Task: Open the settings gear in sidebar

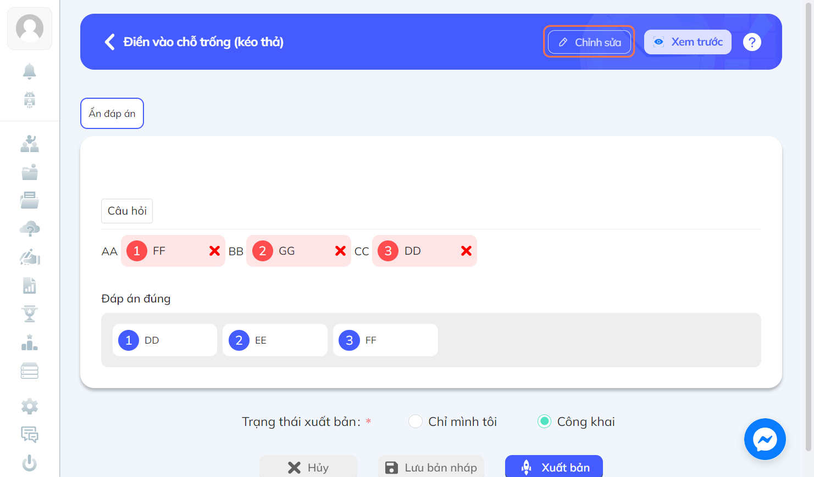Action: [30, 406]
